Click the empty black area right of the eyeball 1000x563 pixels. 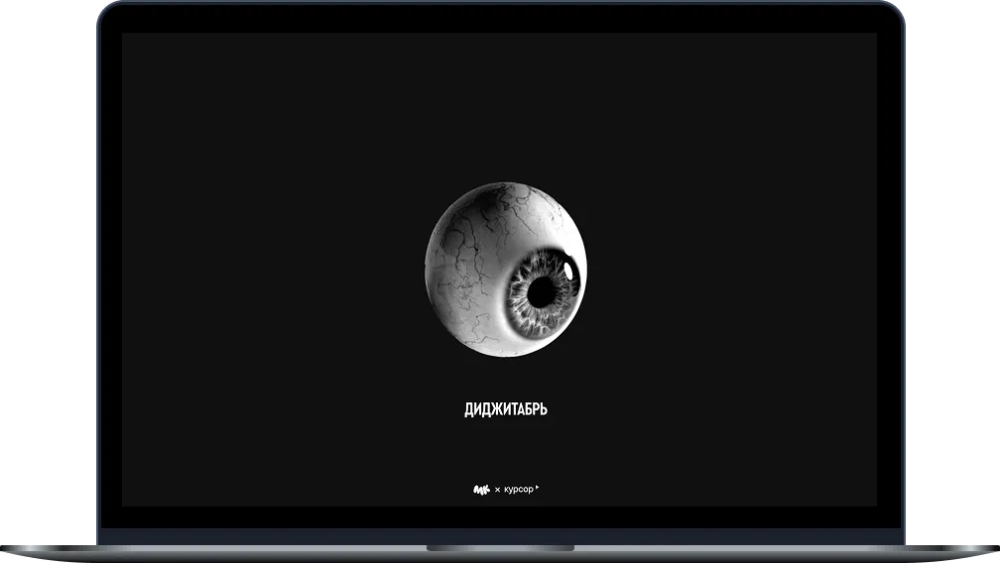tap(734, 270)
